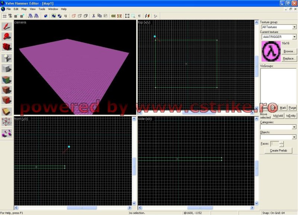Choose the Entity tool light bulb icon

click(7, 58)
